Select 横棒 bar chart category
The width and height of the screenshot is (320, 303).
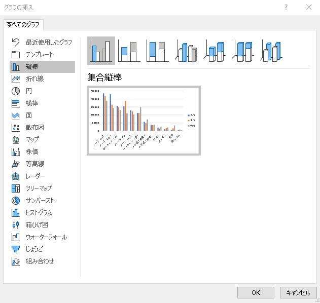click(x=32, y=103)
